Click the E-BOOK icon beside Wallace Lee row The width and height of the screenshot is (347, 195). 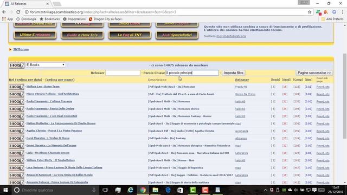(x=17, y=87)
